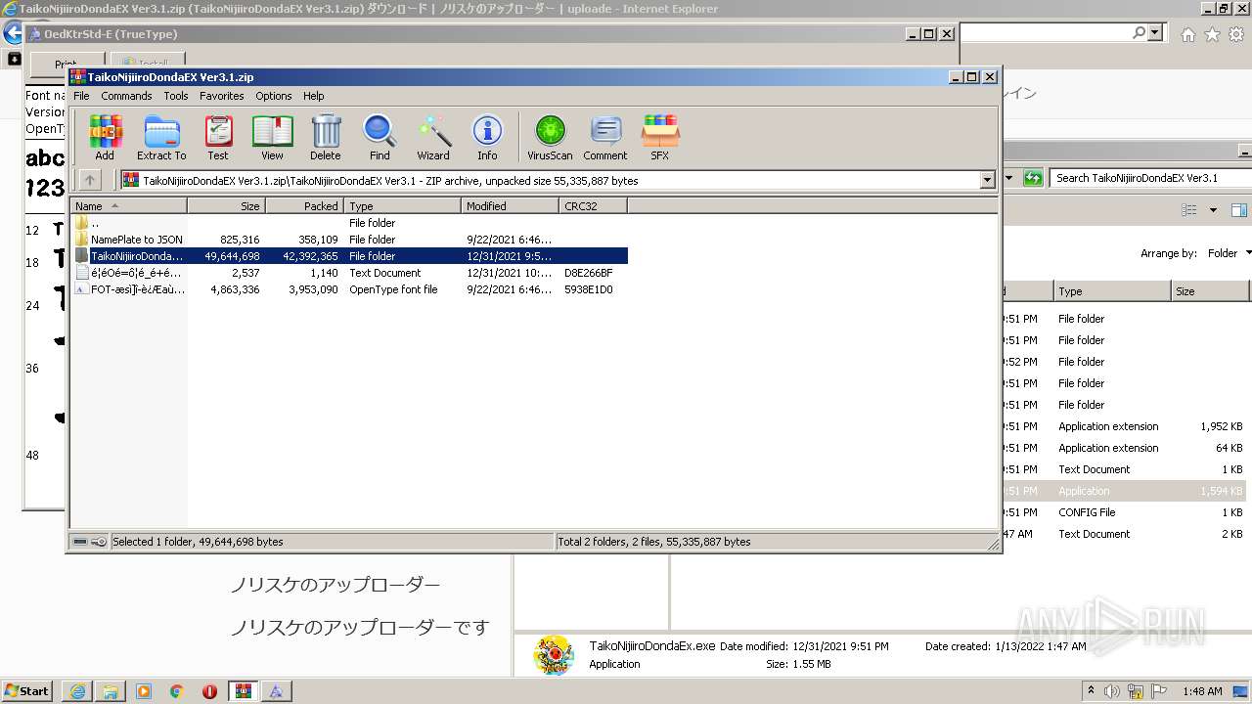Open the archive Comment tool
This screenshot has width=1252, height=704.
click(605, 137)
